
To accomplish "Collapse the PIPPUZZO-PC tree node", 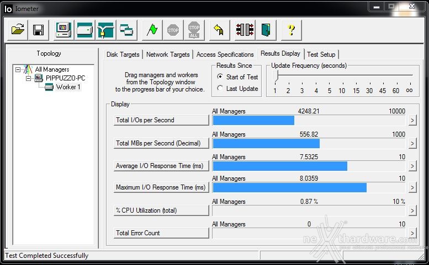I will click(x=28, y=78).
